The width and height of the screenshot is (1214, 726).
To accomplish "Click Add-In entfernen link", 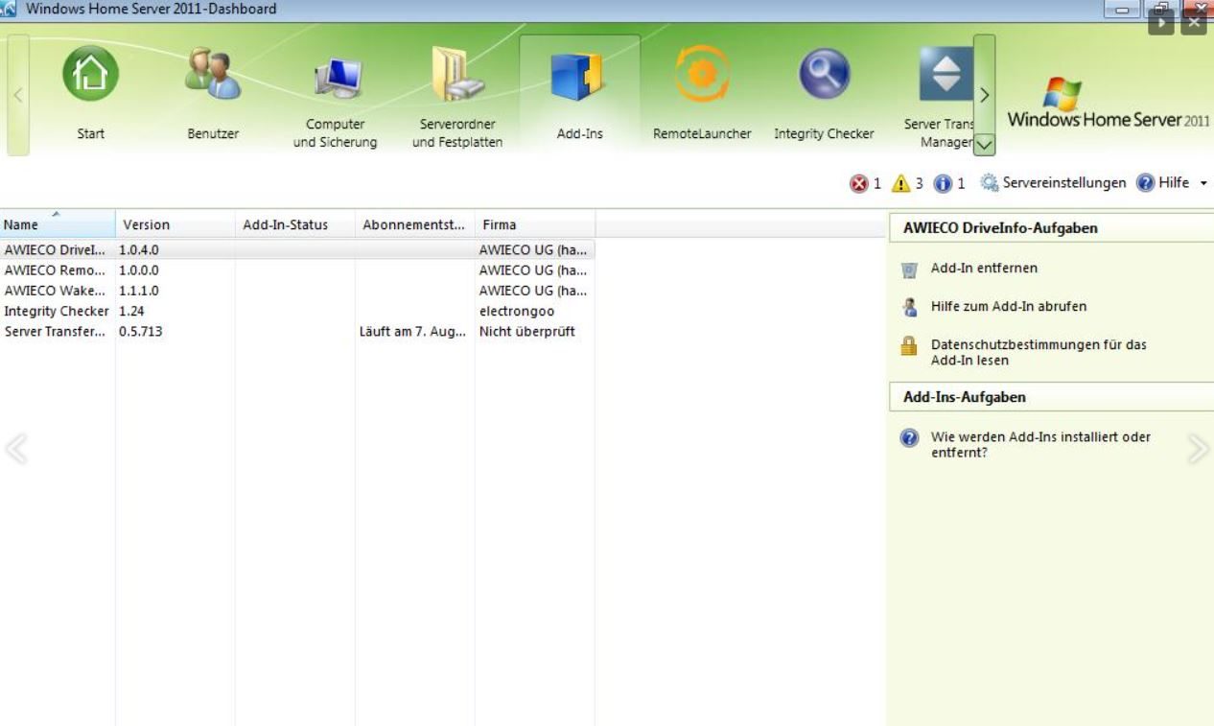I will point(984,269).
